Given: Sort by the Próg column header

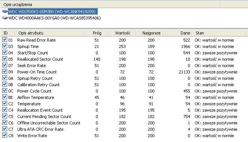Looking at the screenshot, I should 97,33.
